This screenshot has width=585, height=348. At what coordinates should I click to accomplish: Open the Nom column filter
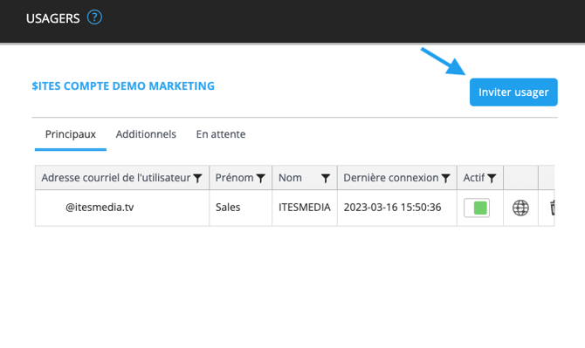(x=326, y=179)
